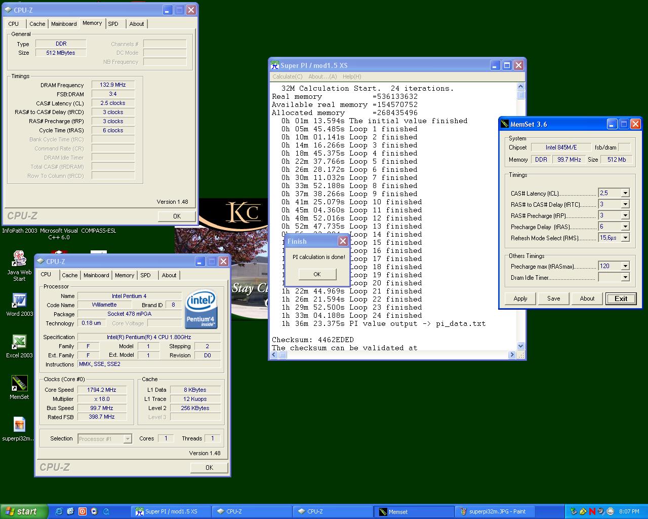Open the Cache tab in the CPU-Z processor window
The width and height of the screenshot is (648, 519).
coord(70,275)
